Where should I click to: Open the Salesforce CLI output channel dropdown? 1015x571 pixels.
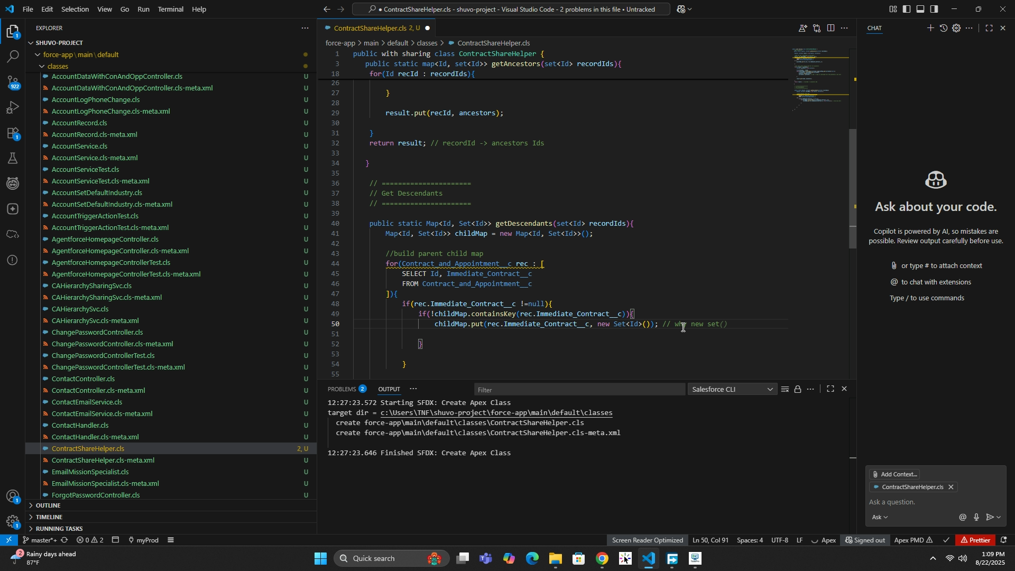[732, 390]
